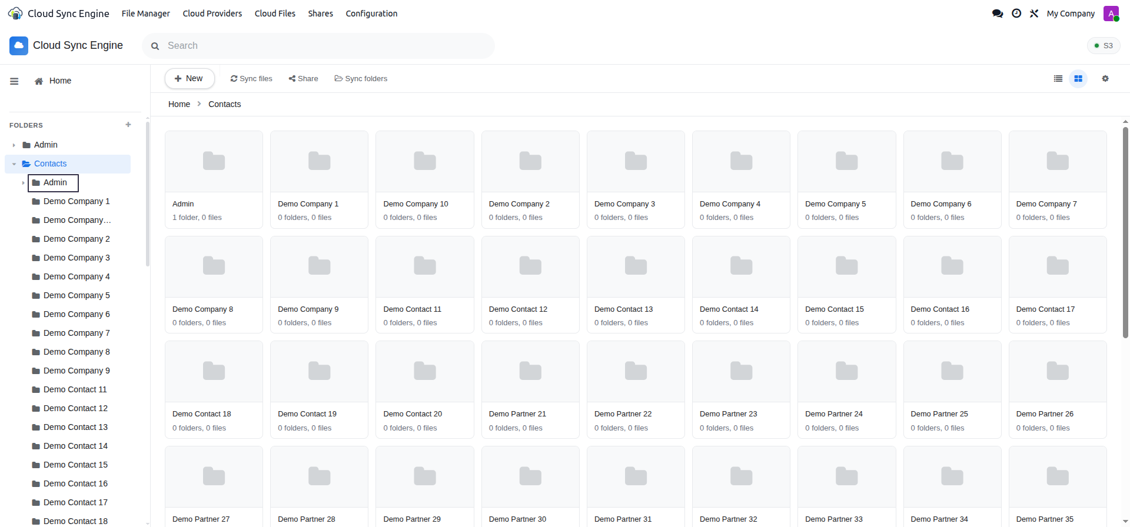Open the Demo Contact 15 folder card
The image size is (1130, 527).
(x=846, y=285)
